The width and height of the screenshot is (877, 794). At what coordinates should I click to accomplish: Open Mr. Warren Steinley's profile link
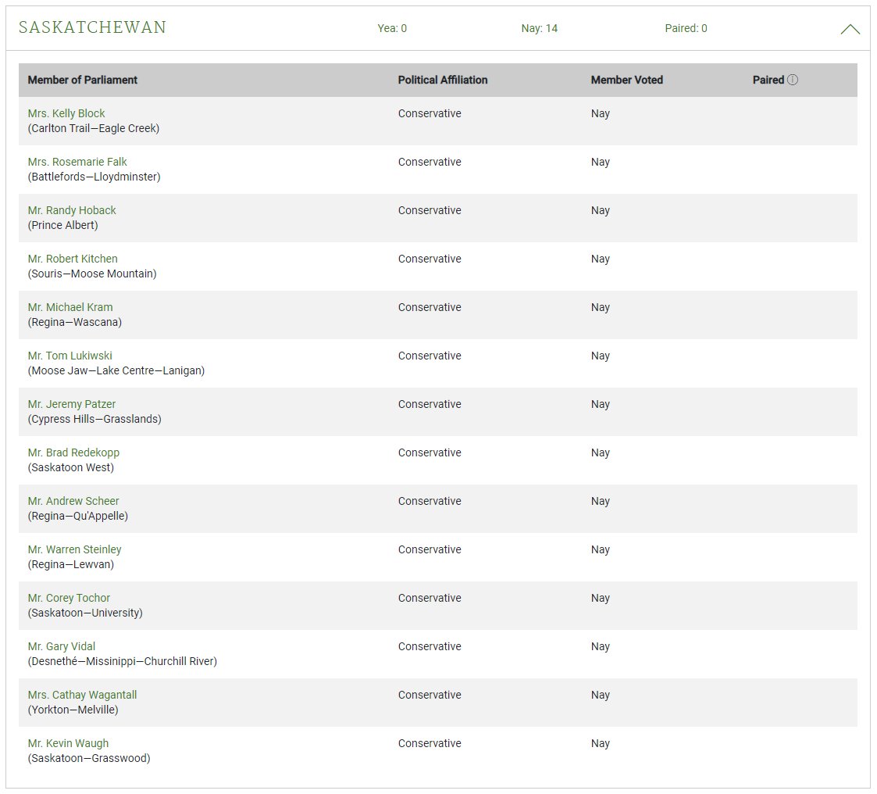coord(74,549)
